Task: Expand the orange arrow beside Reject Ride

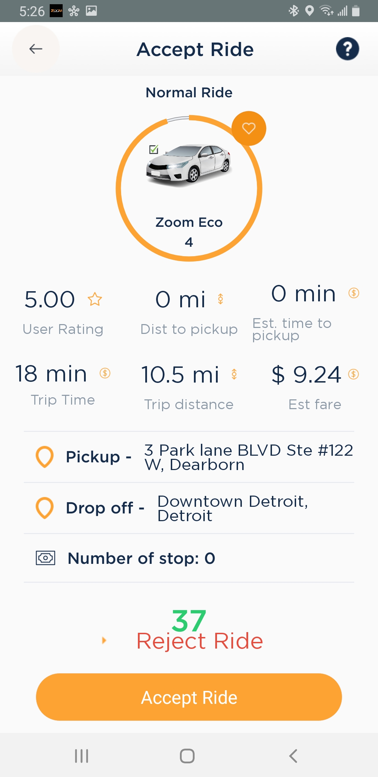Action: point(104,640)
